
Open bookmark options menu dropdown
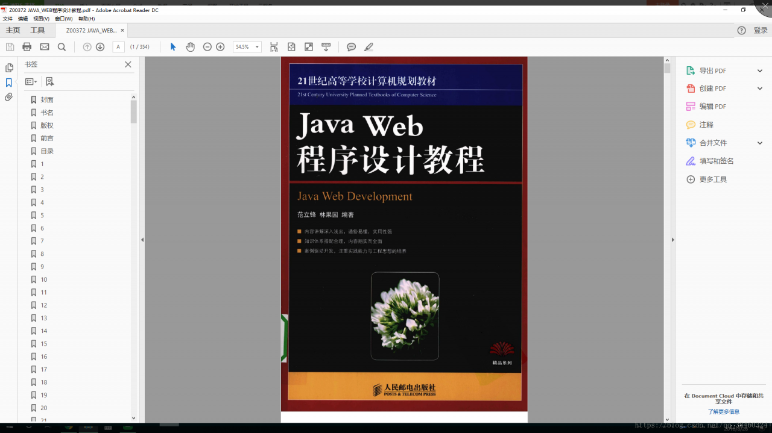[x=31, y=81]
